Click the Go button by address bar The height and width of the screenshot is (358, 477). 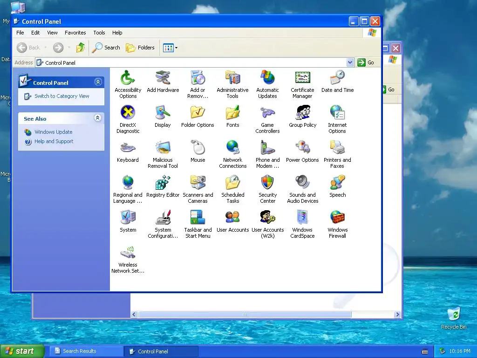[366, 62]
